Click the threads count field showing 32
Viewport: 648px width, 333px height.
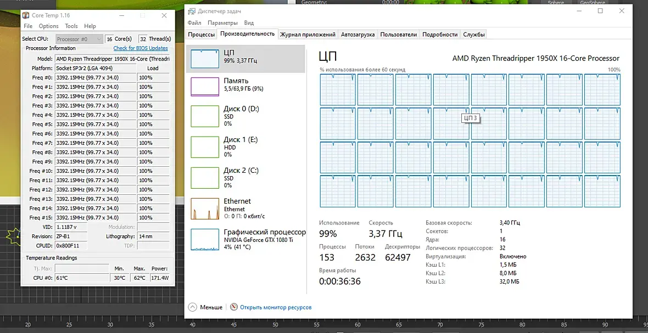143,39
